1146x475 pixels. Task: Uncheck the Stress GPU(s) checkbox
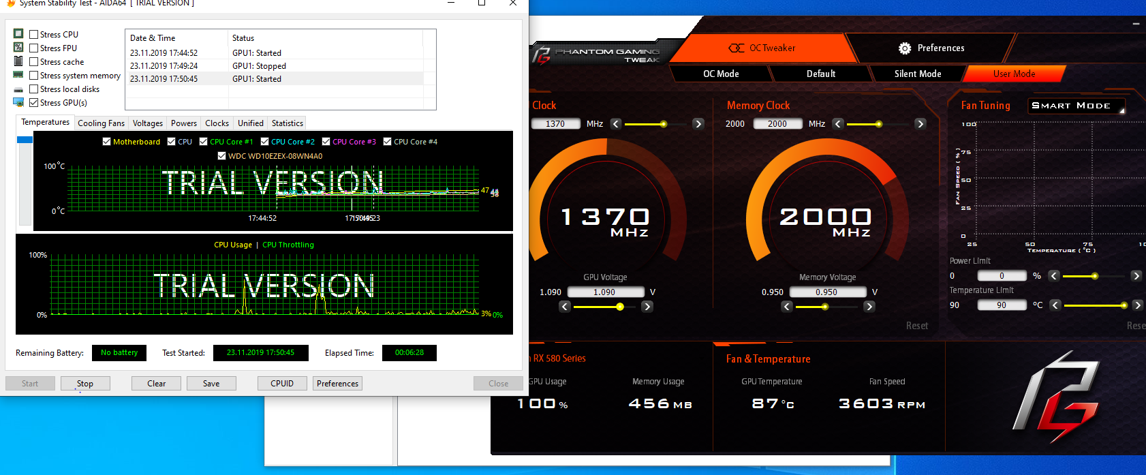(33, 102)
